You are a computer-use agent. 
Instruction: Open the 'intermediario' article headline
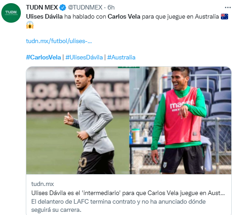coord(128,193)
